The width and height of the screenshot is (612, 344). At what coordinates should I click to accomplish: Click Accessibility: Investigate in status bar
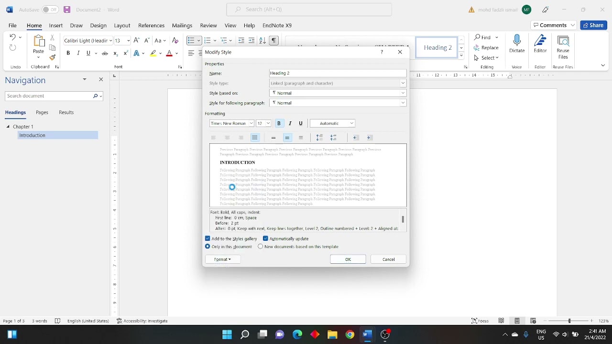142,321
